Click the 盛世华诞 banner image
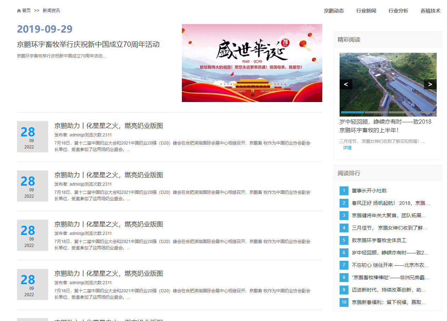447x321 pixels. pyautogui.click(x=252, y=63)
